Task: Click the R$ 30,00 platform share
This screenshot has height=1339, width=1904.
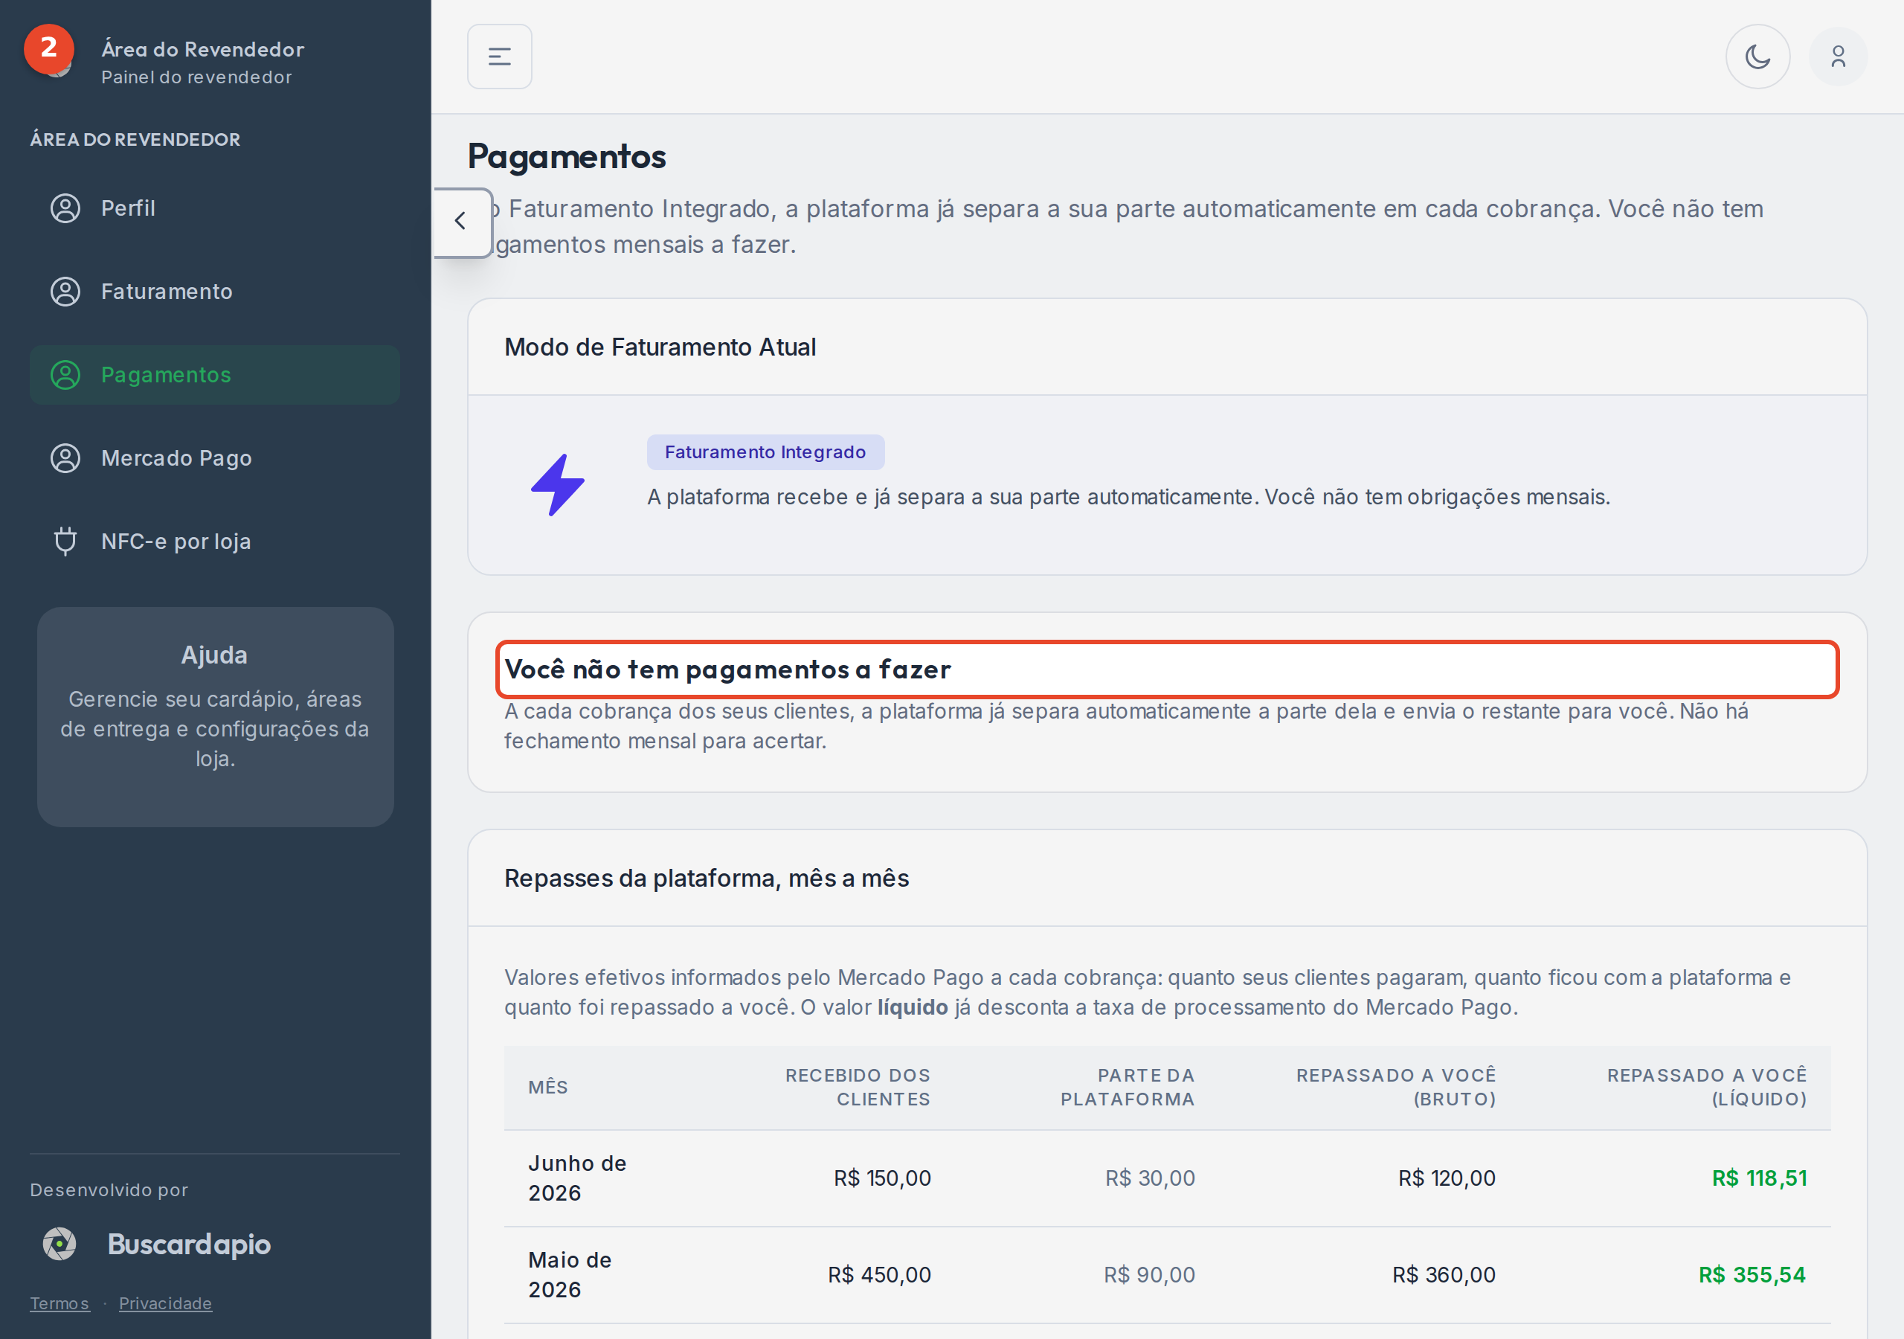Action: [x=1149, y=1178]
